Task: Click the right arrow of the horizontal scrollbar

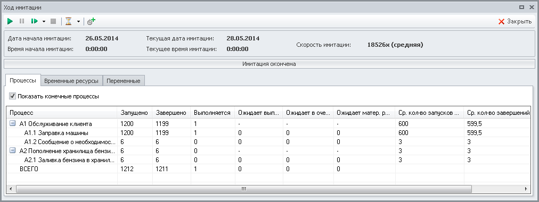Action: (x=526, y=189)
